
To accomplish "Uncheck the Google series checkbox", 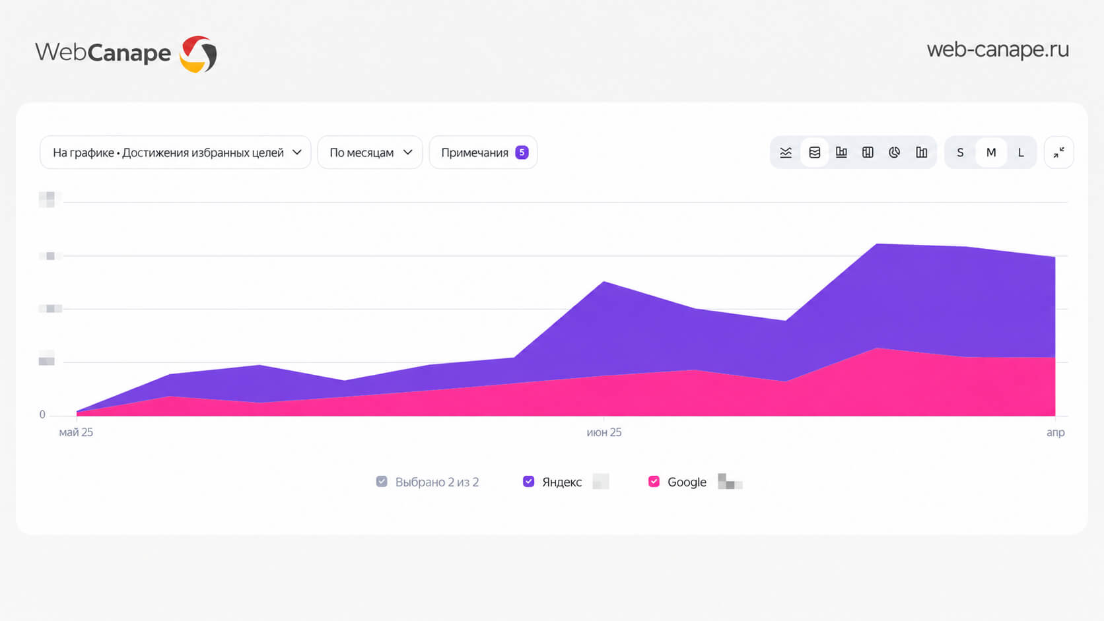I will click(654, 482).
